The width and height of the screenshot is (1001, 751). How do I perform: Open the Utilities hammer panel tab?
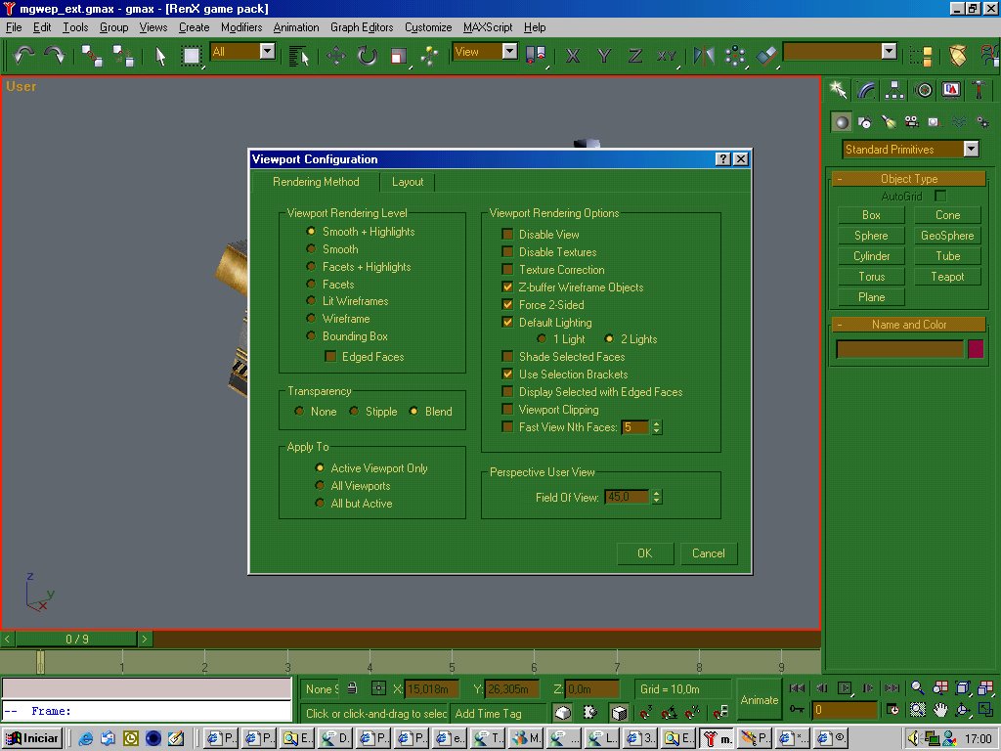tap(979, 90)
